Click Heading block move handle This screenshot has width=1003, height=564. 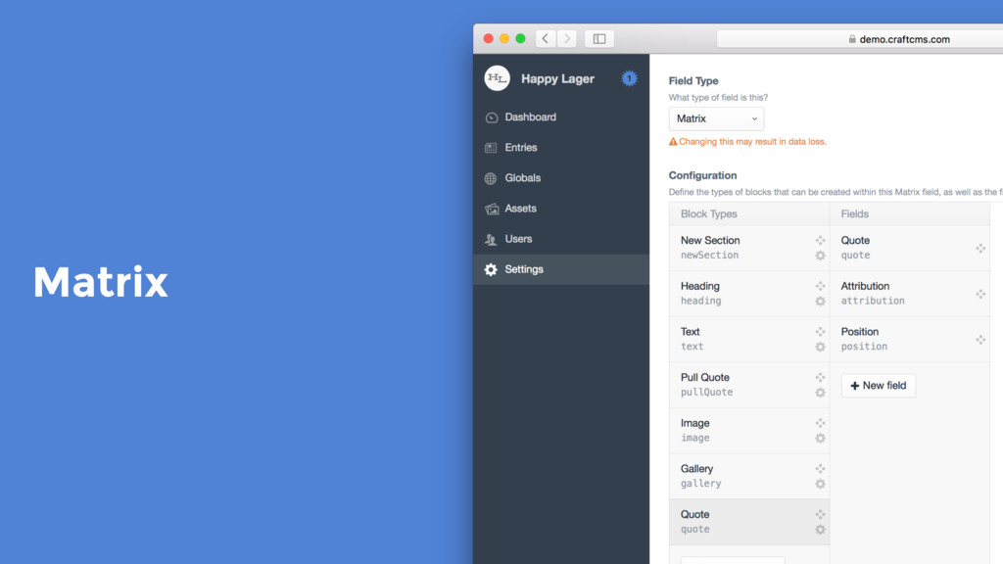tap(820, 286)
